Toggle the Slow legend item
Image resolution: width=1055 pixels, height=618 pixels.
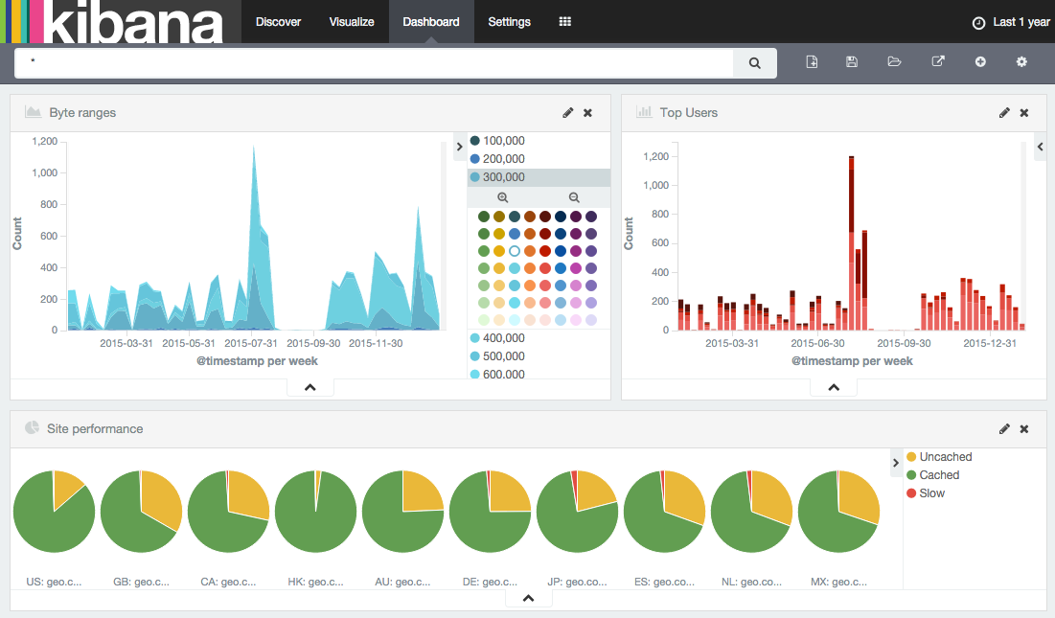pyautogui.click(x=930, y=493)
